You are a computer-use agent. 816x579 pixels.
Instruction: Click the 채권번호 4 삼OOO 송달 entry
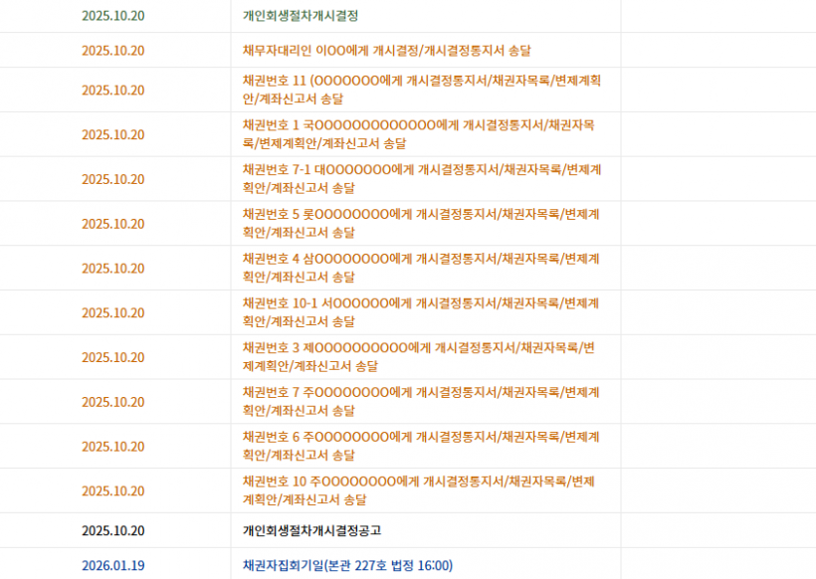pos(421,268)
